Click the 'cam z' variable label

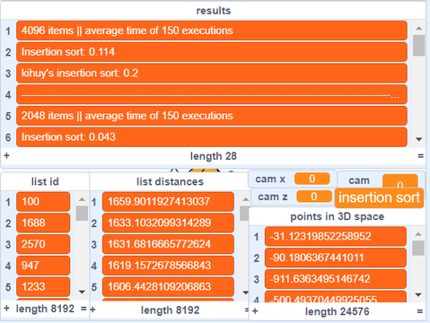pos(273,196)
